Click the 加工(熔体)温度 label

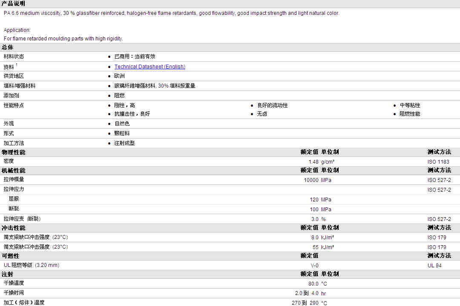pyautogui.click(x=24, y=303)
